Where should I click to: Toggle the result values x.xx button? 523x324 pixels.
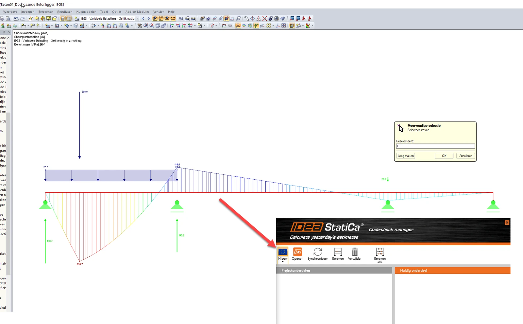click(173, 19)
